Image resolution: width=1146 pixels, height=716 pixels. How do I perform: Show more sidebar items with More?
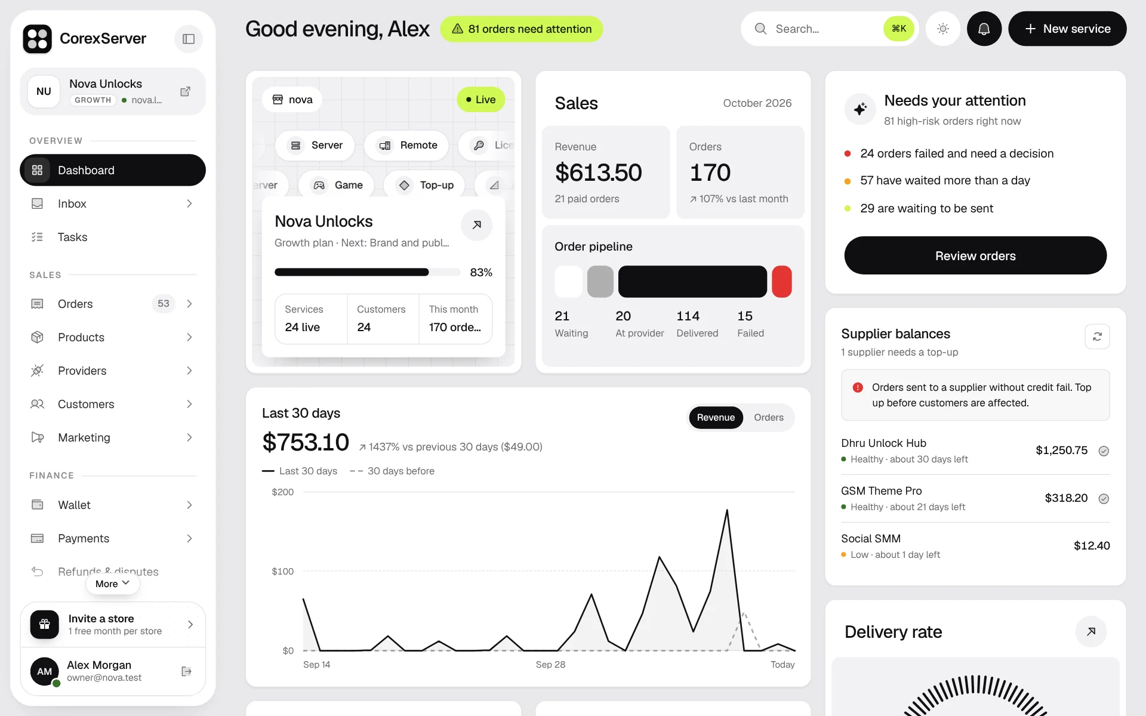click(112, 584)
